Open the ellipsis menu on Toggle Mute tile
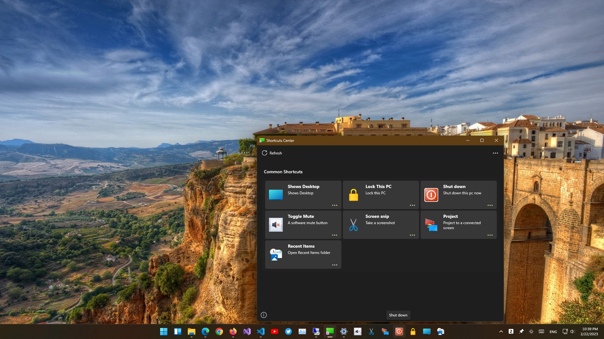Screen dimensions: 604x339 [x=334, y=235]
